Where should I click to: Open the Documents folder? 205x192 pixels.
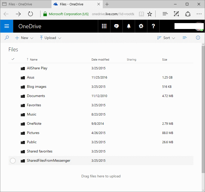click(x=36, y=96)
